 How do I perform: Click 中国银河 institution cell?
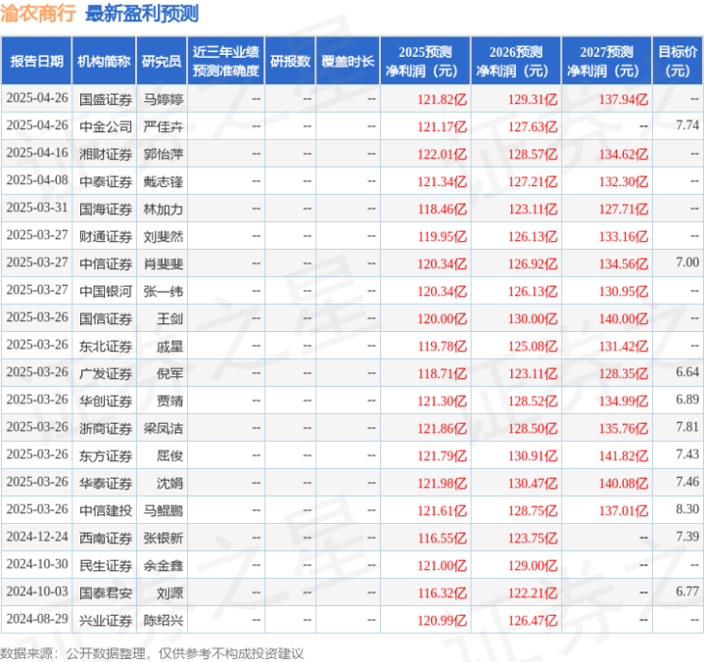coord(106,291)
